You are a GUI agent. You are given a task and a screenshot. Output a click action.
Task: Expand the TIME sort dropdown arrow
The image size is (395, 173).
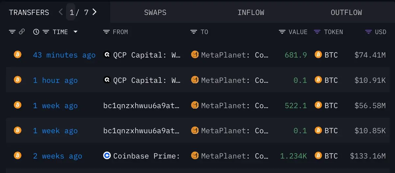(75, 32)
